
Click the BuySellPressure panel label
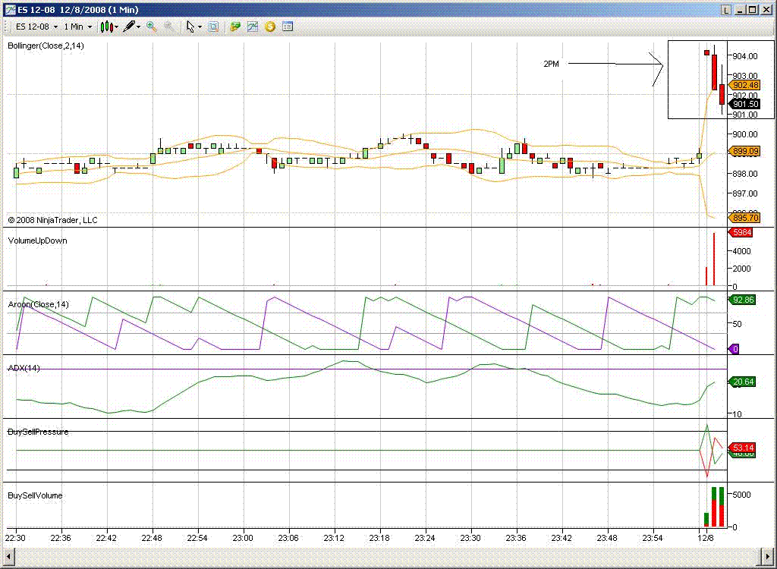38,432
